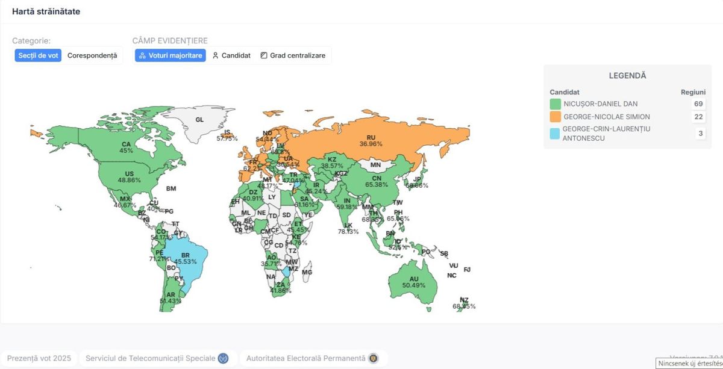Switch highlight to Grad centralizare
The height and width of the screenshot is (369, 723).
pyautogui.click(x=293, y=55)
